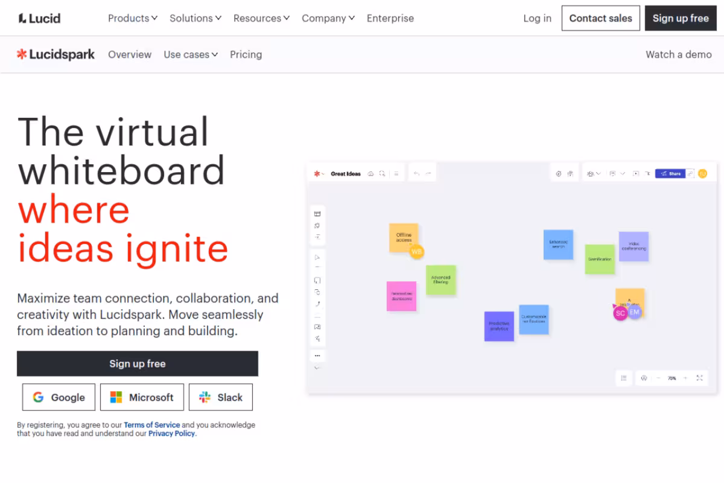Click the Log in link

[x=538, y=18]
